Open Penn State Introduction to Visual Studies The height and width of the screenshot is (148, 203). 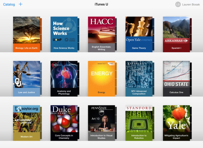pyautogui.click(x=101, y=123)
